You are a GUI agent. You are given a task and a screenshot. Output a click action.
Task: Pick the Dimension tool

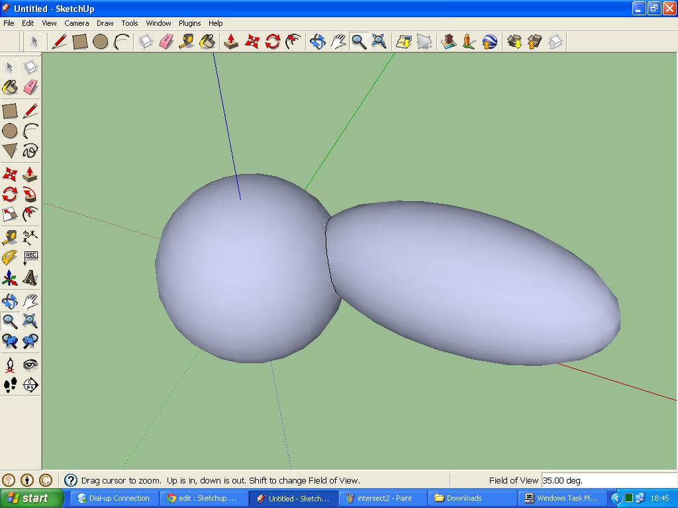30,237
